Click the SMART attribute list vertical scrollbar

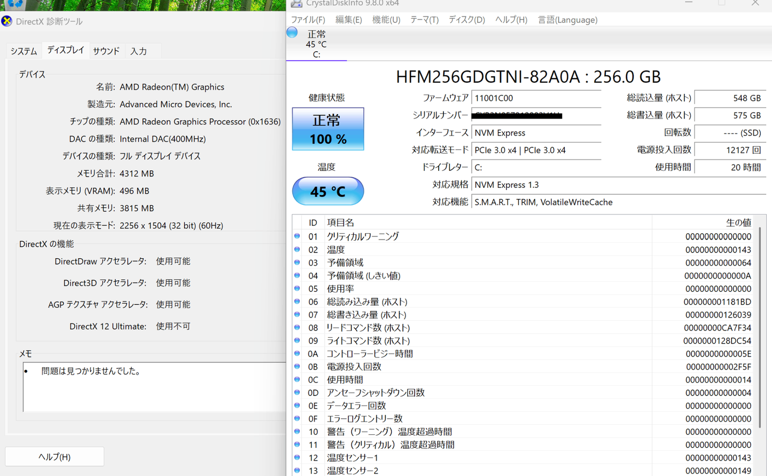760,327
